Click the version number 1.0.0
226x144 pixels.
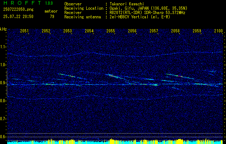coord(49,3)
